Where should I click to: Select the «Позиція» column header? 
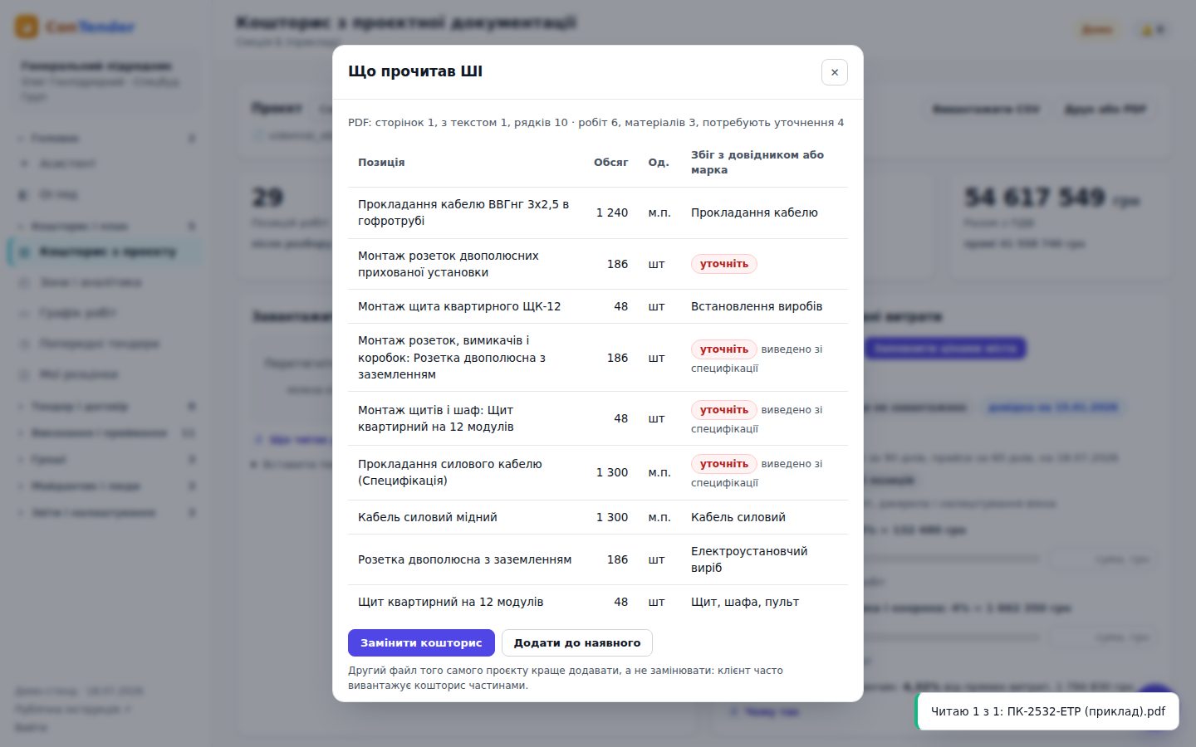coord(381,162)
